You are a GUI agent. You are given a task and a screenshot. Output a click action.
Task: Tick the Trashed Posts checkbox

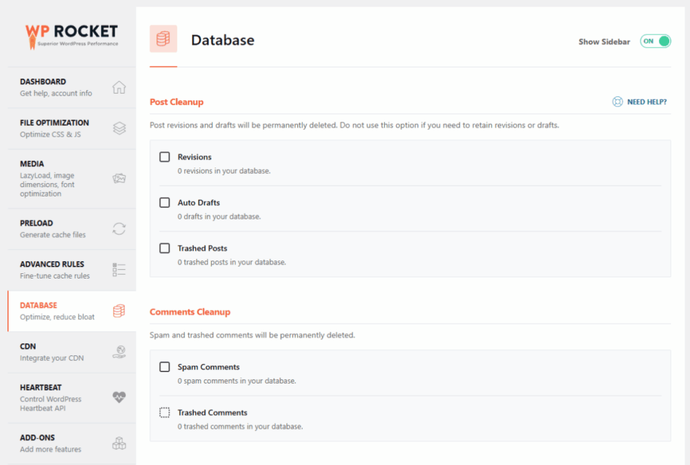pos(164,248)
